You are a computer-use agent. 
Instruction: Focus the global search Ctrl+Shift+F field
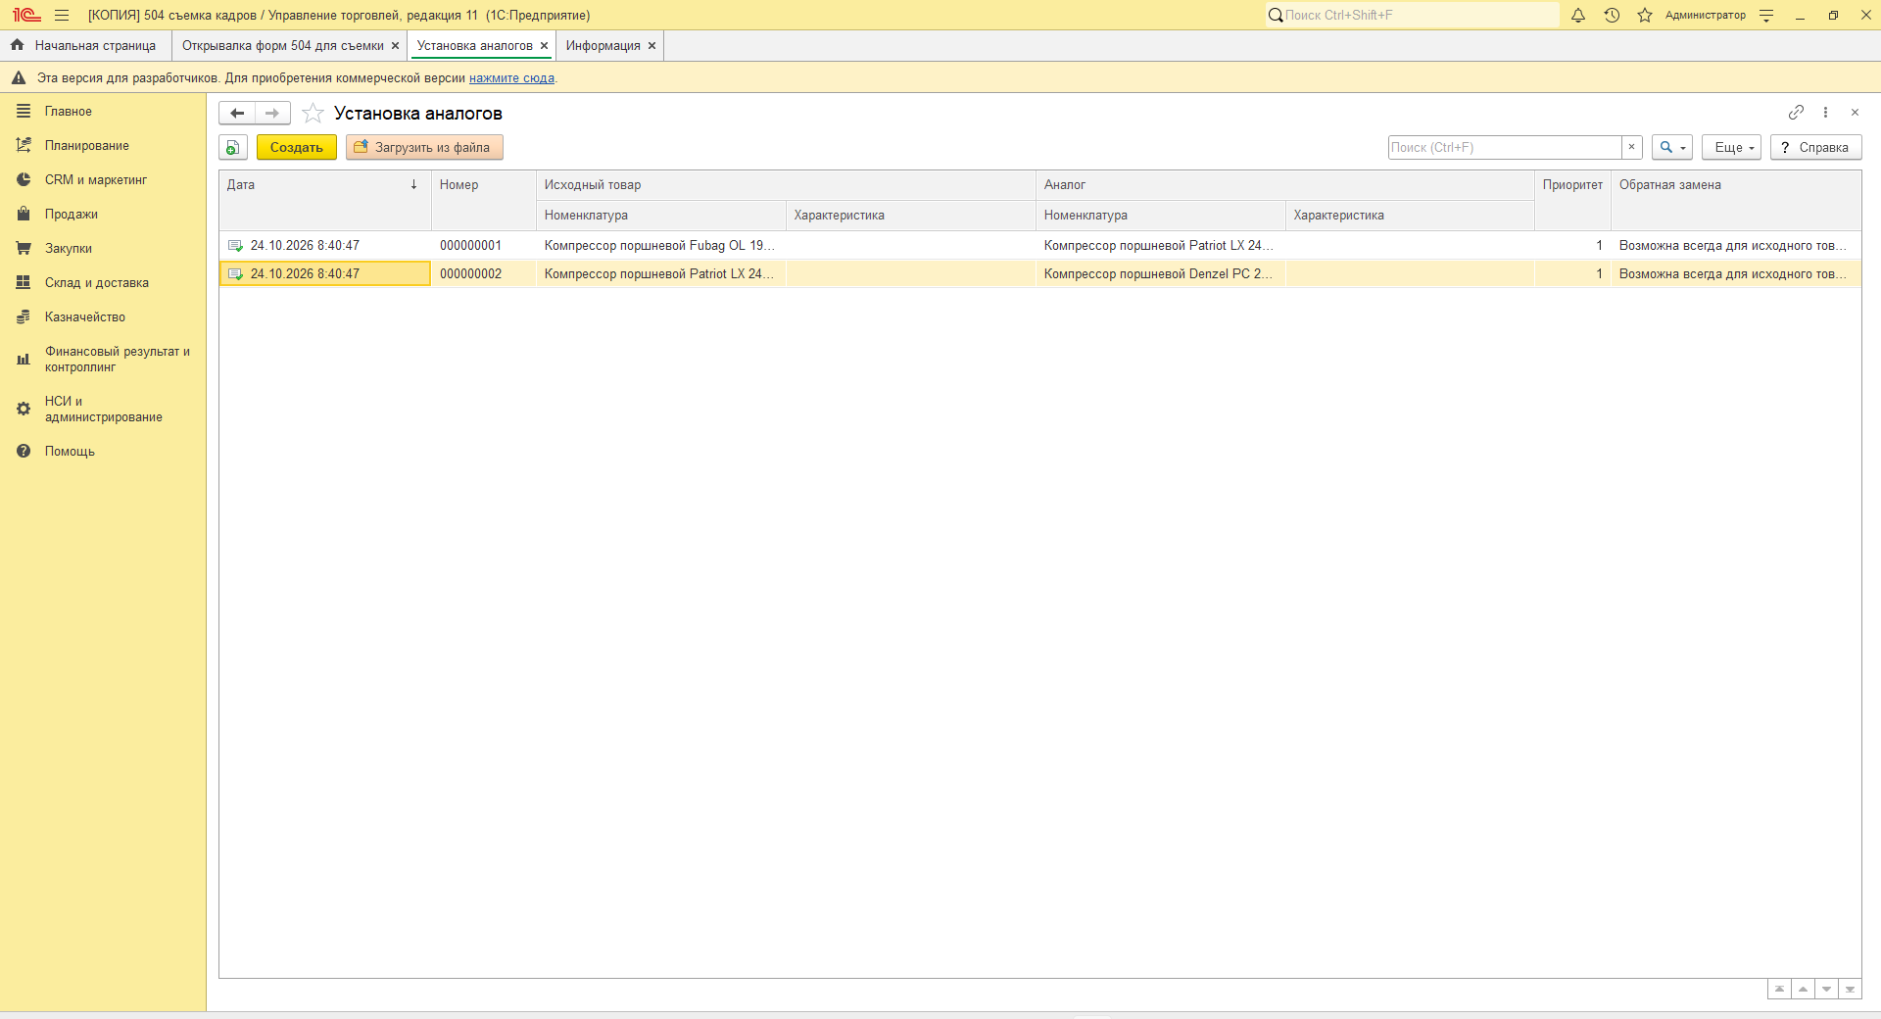1411,15
